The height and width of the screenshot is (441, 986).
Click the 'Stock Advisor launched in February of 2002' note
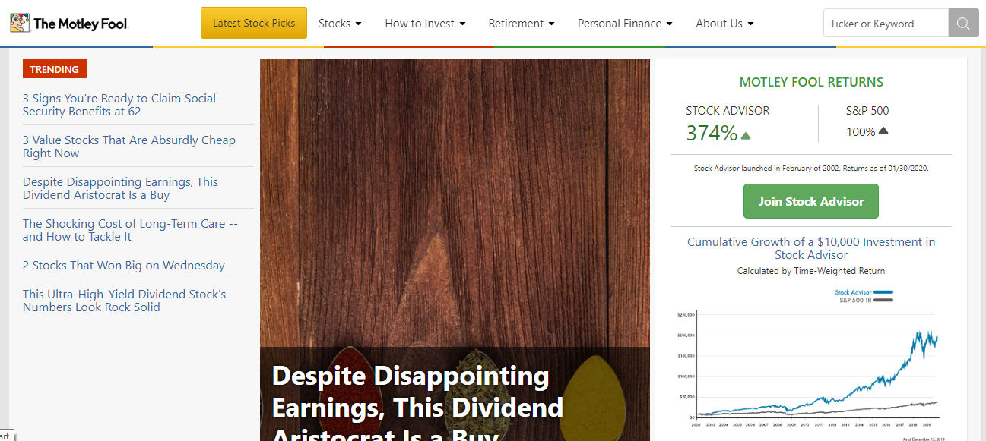(x=811, y=169)
